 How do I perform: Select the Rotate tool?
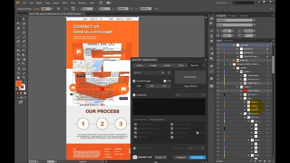18,46
